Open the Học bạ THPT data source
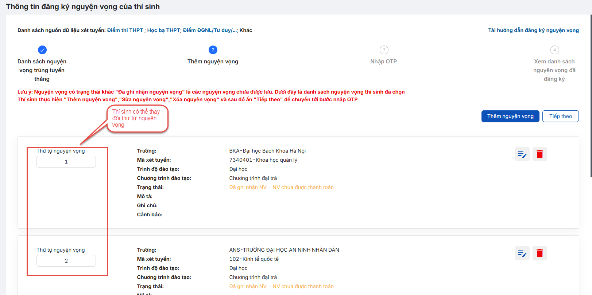 coord(163,30)
